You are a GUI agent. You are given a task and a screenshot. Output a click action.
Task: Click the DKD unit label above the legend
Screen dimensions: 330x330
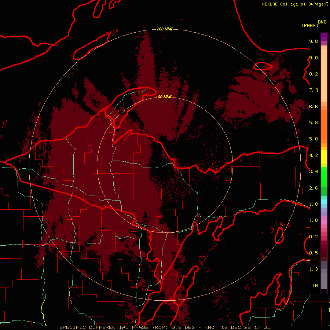322,22
